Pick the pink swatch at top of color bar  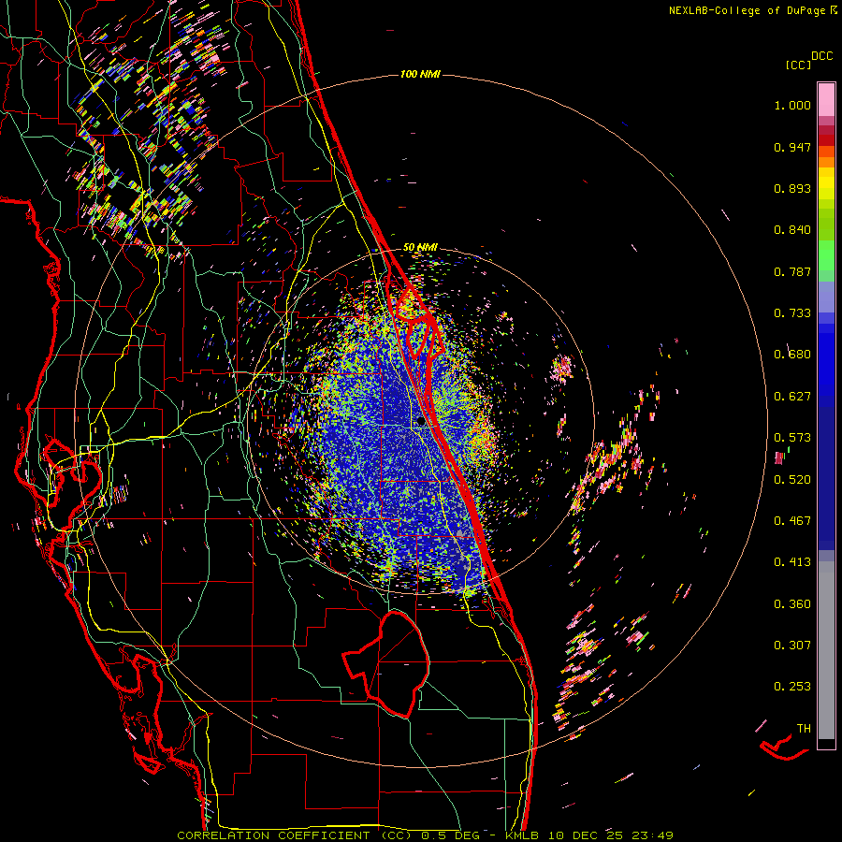pyautogui.click(x=826, y=100)
